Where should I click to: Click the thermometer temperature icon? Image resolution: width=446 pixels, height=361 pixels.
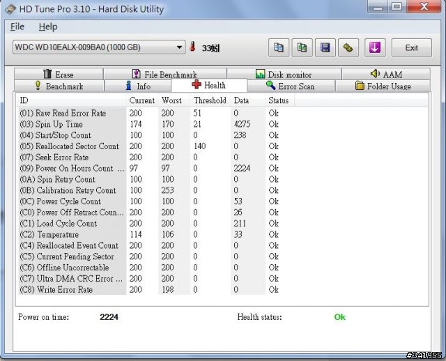[x=192, y=47]
